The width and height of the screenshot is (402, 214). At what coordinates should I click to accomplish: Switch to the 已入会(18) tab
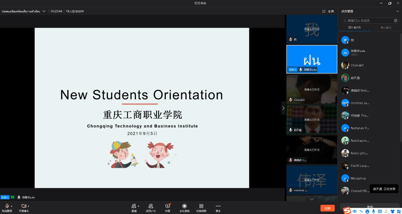pos(354,28)
